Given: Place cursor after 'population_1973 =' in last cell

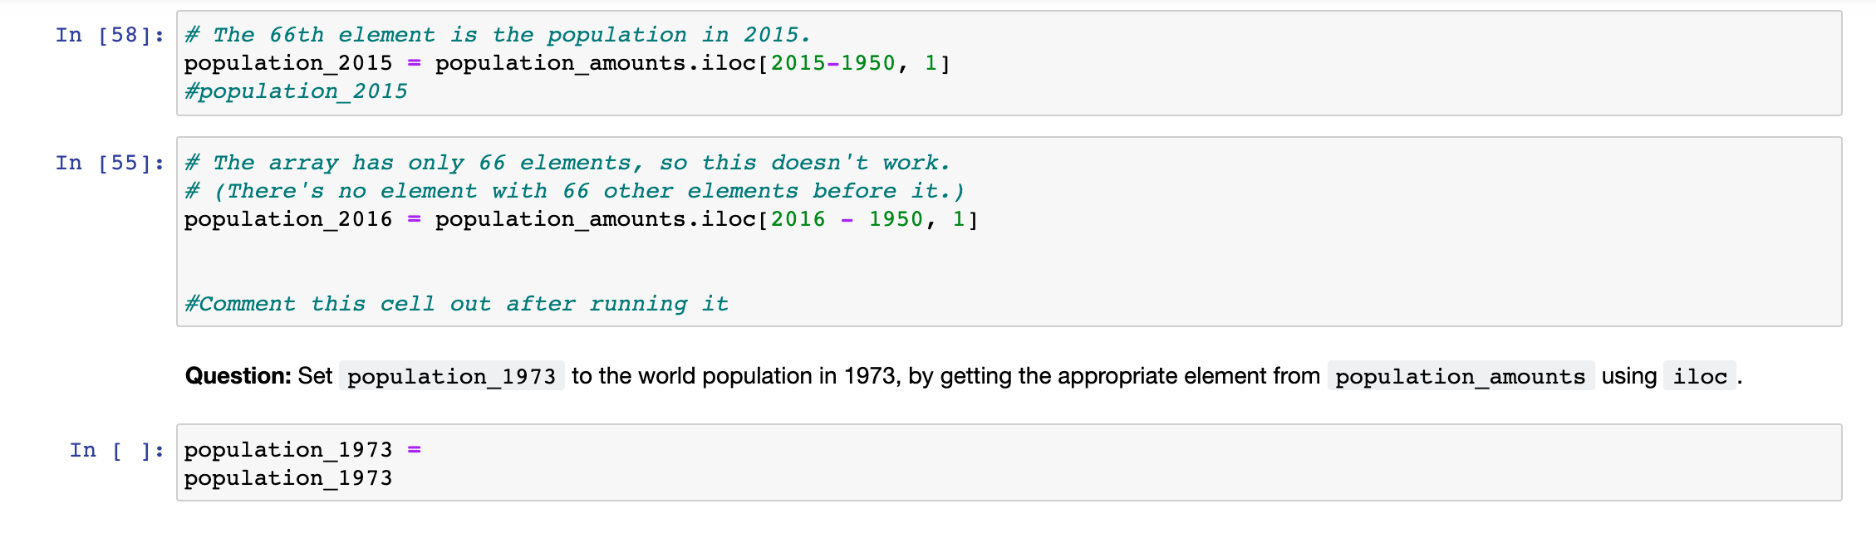Looking at the screenshot, I should (x=425, y=450).
